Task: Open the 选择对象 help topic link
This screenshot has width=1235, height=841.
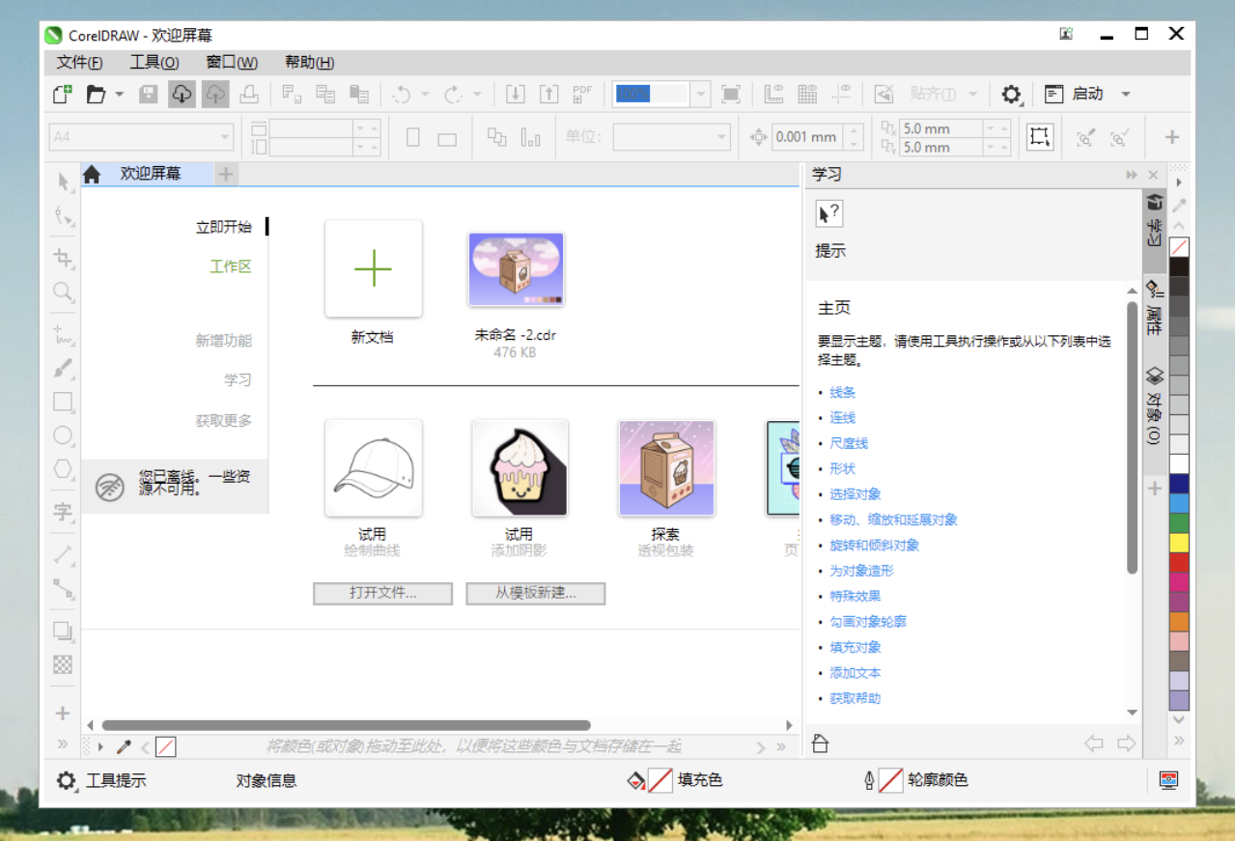Action: pyautogui.click(x=856, y=494)
